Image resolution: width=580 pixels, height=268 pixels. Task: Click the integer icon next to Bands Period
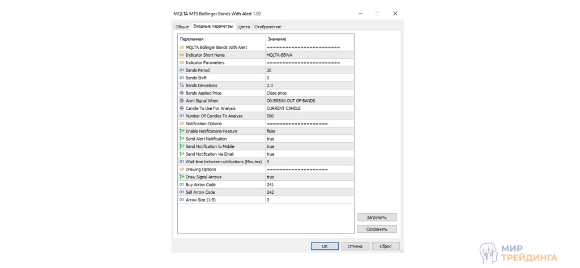tap(182, 70)
